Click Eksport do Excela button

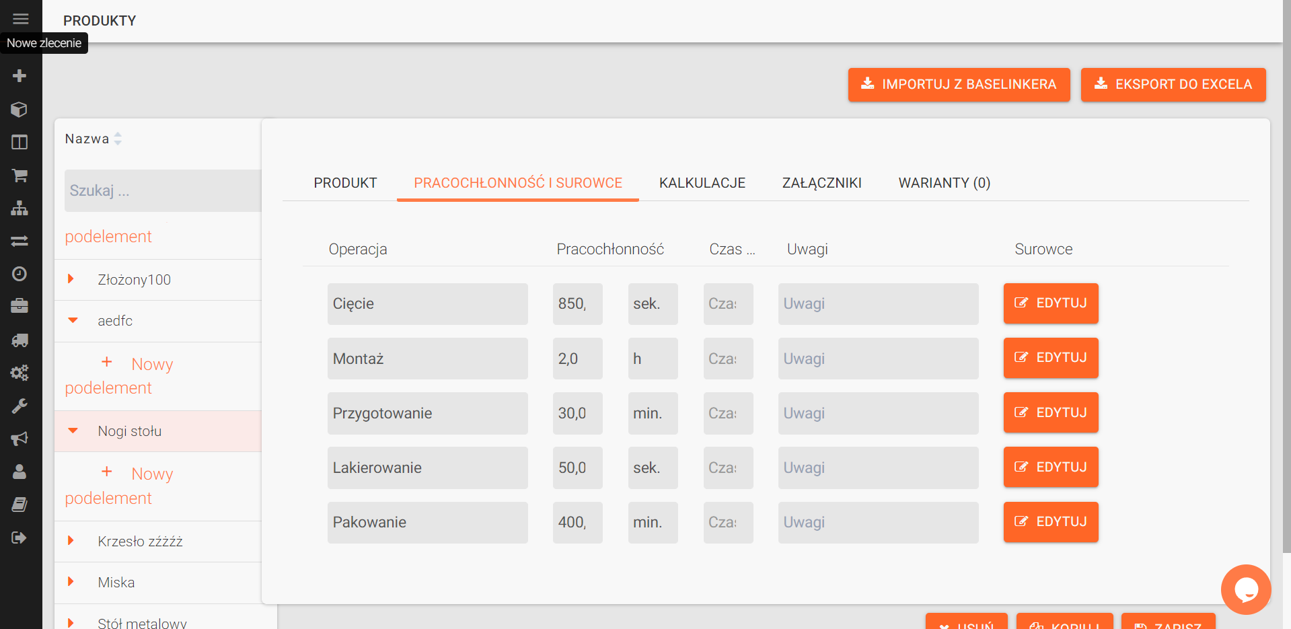pyautogui.click(x=1173, y=85)
